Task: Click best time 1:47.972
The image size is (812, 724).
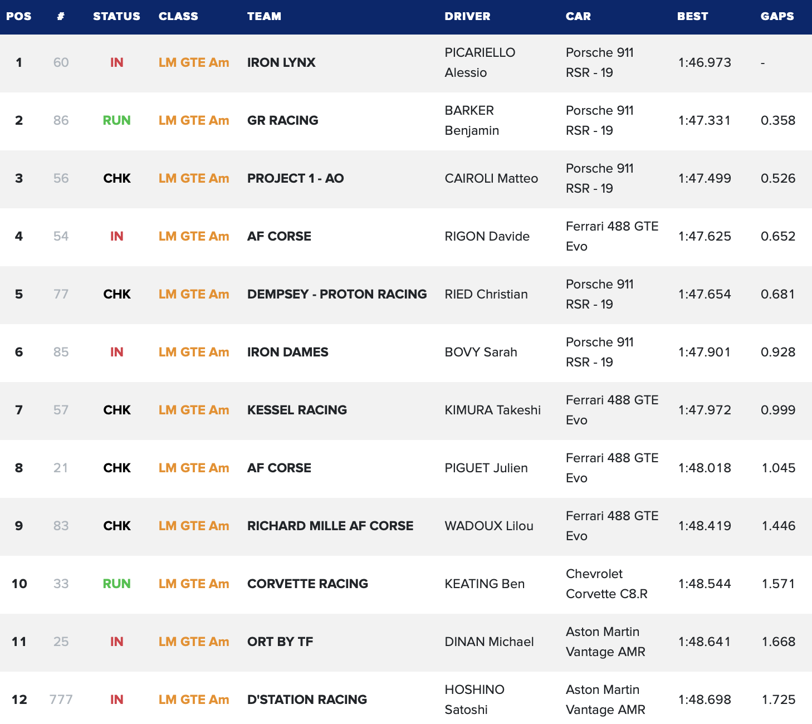Action: pos(705,410)
